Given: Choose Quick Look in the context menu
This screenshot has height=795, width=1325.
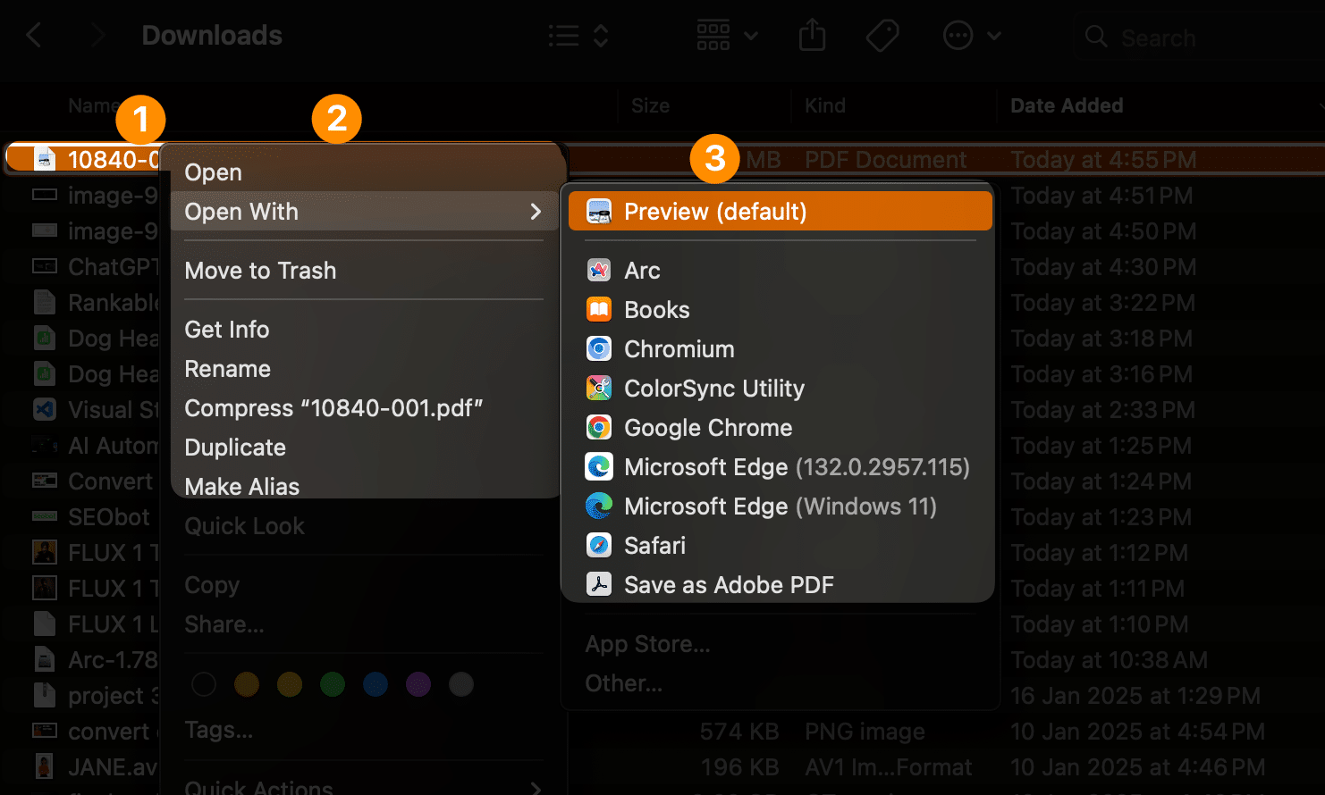Looking at the screenshot, I should click(x=365, y=526).
